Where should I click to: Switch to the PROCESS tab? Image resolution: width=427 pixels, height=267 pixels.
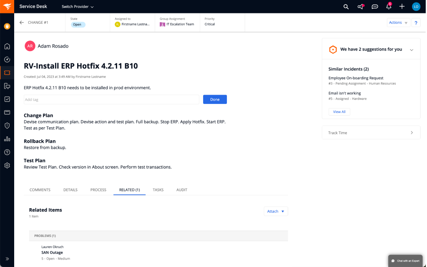98,190
